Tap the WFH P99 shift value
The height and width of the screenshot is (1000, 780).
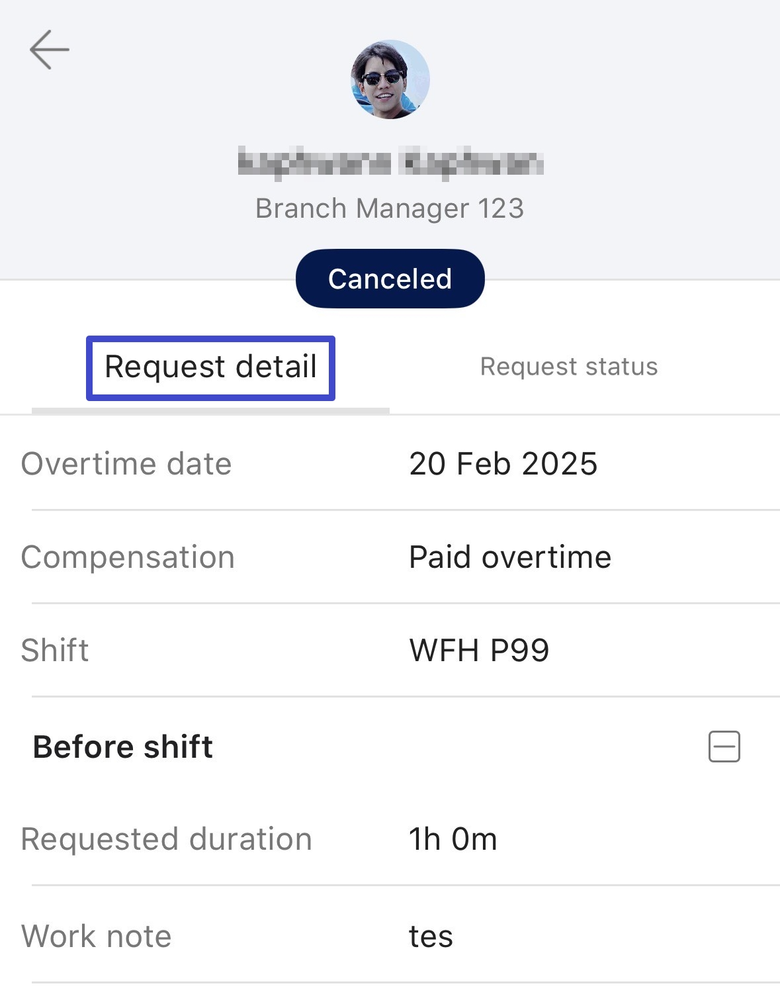[x=479, y=651]
